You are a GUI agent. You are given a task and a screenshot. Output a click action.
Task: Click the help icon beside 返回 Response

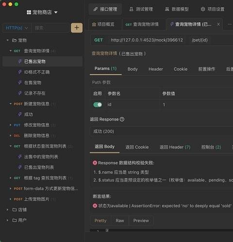(122, 119)
